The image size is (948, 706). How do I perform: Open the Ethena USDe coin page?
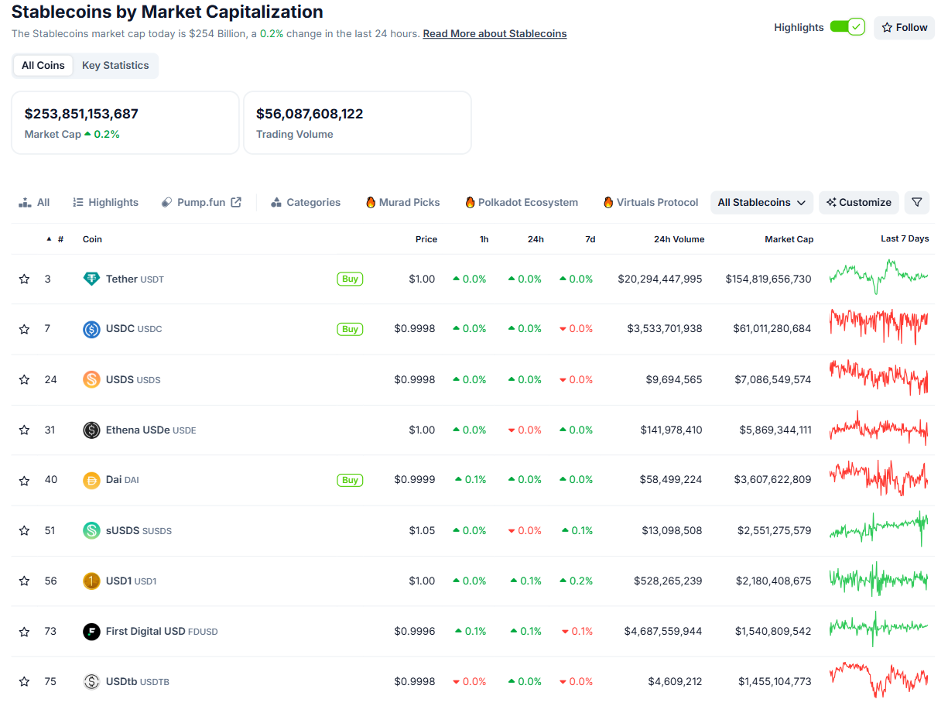[x=151, y=430]
